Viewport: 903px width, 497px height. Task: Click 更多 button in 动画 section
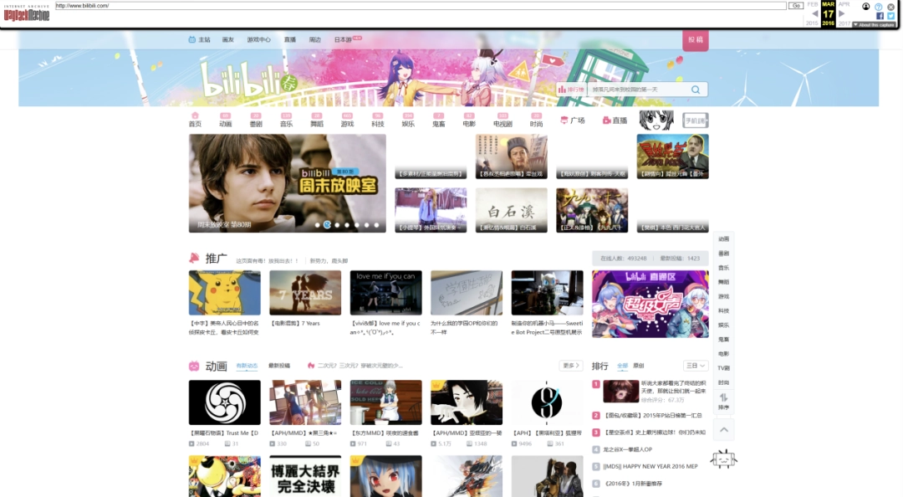point(571,366)
